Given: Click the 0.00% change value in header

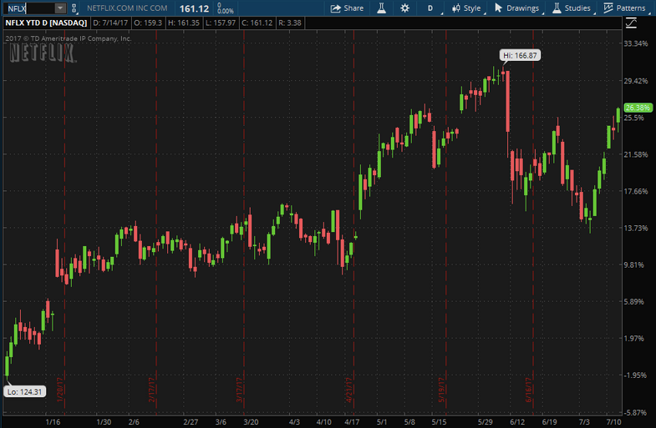Looking at the screenshot, I should coord(226,12).
